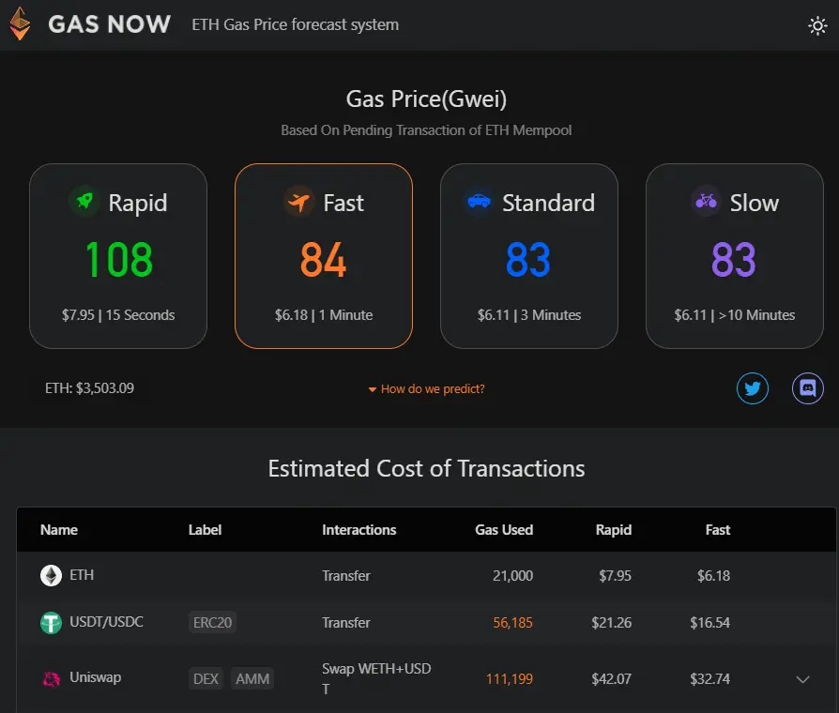Screen dimensions: 839x713
Task: Click the $32.74 Fast cost cell
Action: [710, 679]
